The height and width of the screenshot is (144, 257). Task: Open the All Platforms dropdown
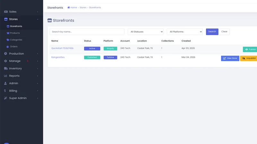(x=184, y=32)
